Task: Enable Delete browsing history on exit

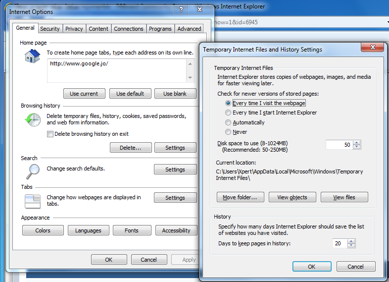Action: pos(50,134)
